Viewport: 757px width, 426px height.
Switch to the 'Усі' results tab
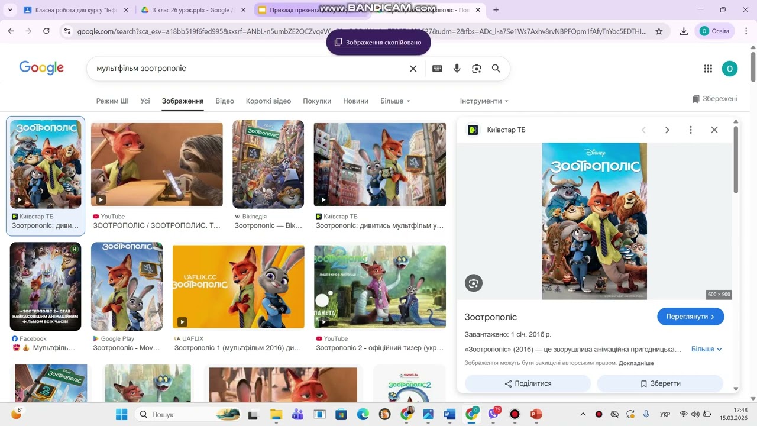pos(145,101)
